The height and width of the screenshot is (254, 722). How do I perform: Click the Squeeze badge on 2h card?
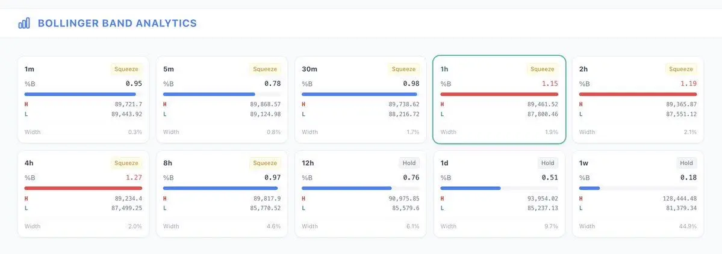click(x=681, y=70)
